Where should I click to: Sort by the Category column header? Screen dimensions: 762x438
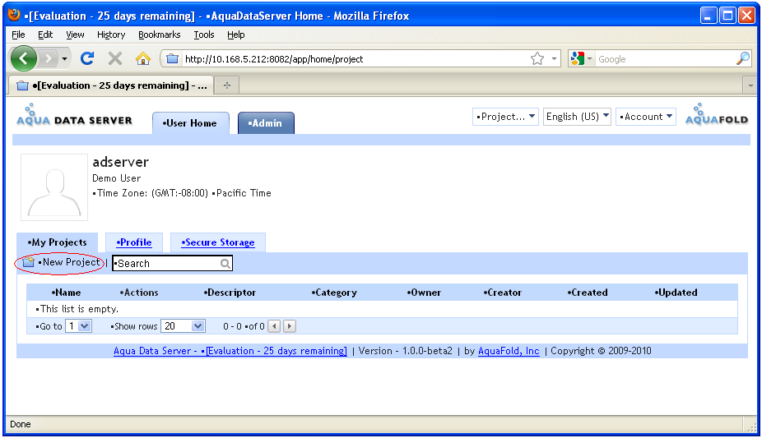(334, 293)
